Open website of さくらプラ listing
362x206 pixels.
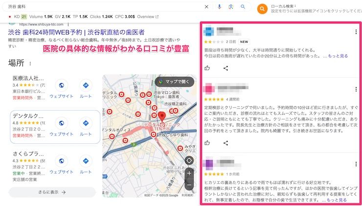62,161
